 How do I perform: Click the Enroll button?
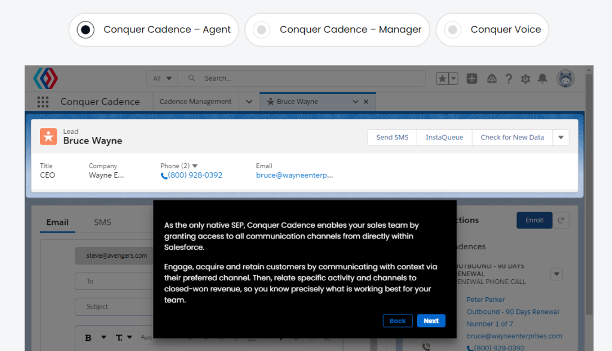tap(534, 220)
